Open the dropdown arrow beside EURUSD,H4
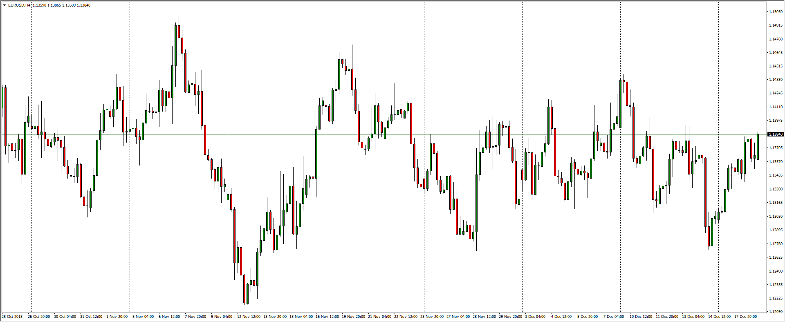Viewport: 785px width, 322px height. click(4, 5)
